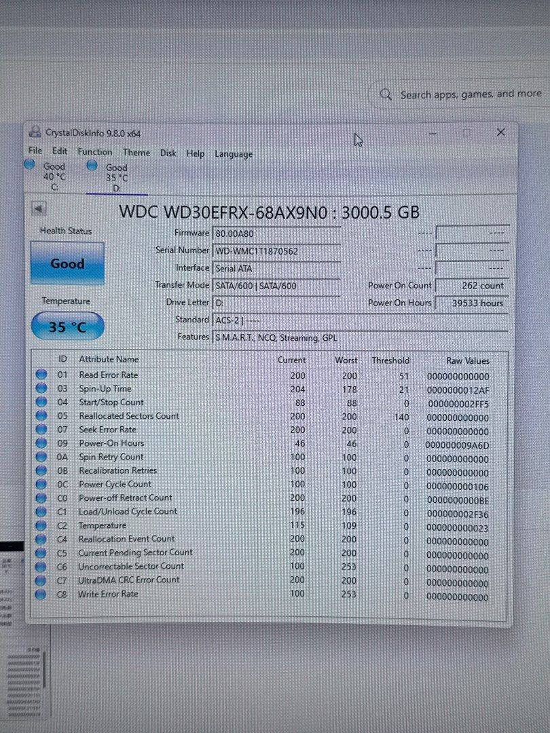Click status icon for Load/Unload Cycle Count
The image size is (550, 733).
[41, 512]
